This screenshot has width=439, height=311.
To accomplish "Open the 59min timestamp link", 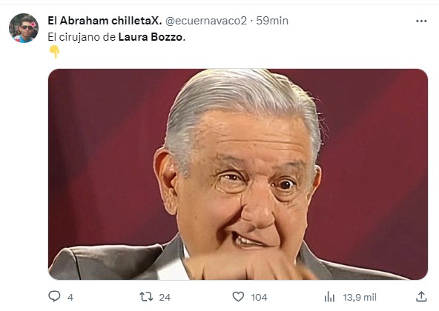I will pos(272,21).
